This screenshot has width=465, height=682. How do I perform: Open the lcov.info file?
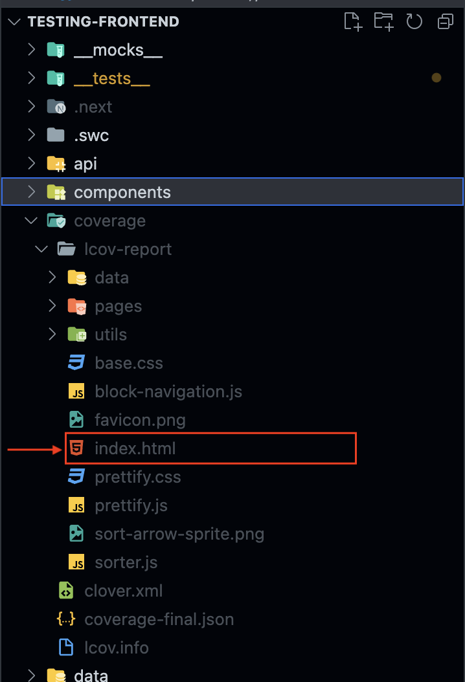(x=117, y=647)
